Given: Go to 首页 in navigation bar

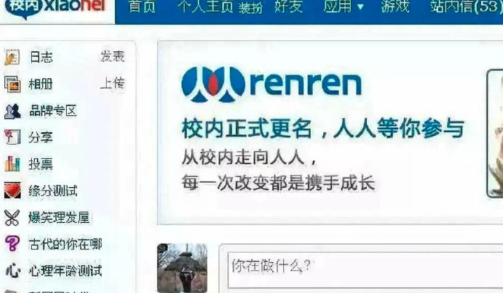Looking at the screenshot, I should [x=142, y=6].
